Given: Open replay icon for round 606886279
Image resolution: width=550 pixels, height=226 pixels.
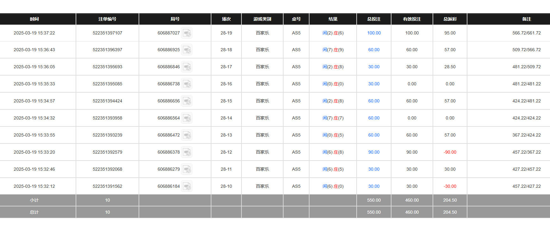Looking at the screenshot, I should click(x=187, y=169).
